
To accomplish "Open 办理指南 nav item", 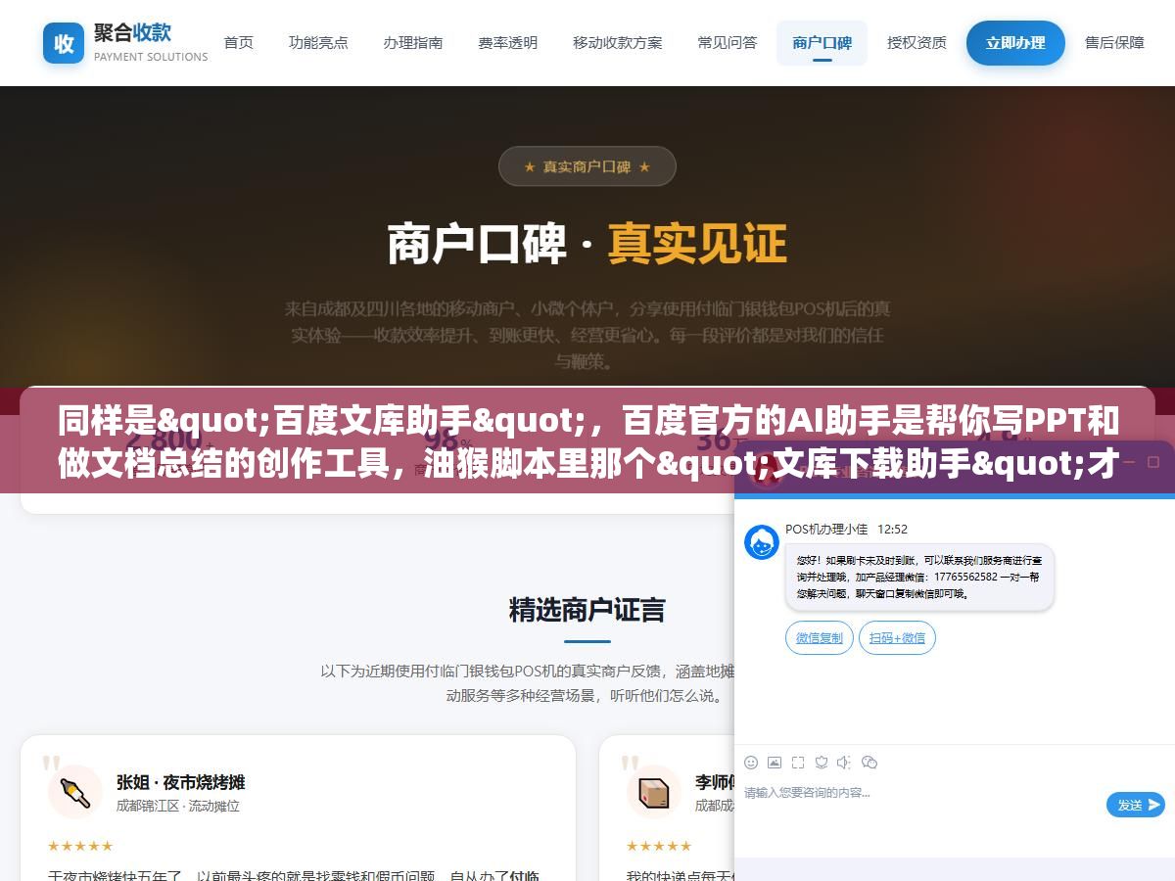I will click(x=413, y=43).
